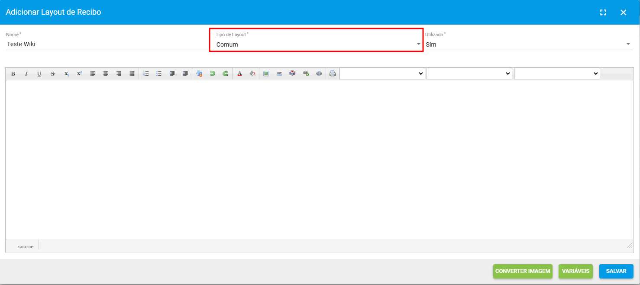The image size is (640, 285).
Task: Open the Variáveis list
Action: [575, 271]
